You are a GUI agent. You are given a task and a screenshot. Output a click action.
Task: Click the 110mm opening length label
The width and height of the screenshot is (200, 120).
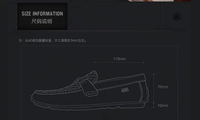(119, 59)
